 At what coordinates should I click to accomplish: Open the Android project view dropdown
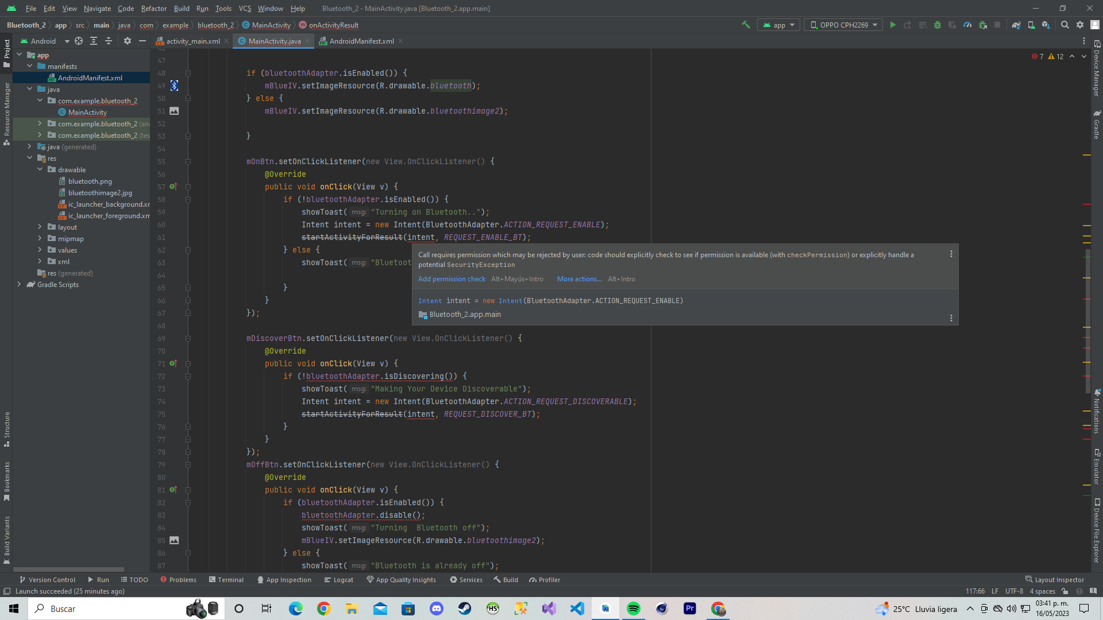(45, 41)
